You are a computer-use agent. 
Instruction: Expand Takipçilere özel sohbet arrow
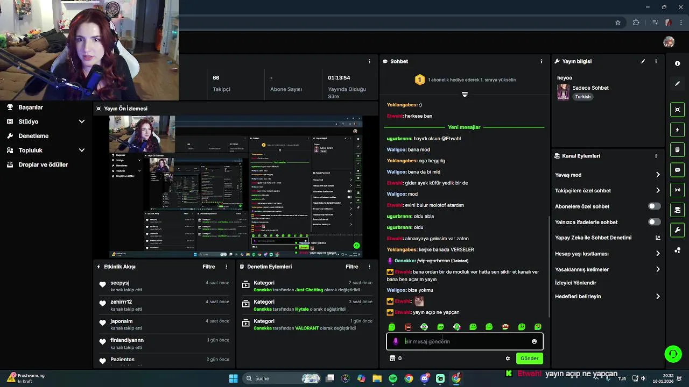(x=658, y=190)
